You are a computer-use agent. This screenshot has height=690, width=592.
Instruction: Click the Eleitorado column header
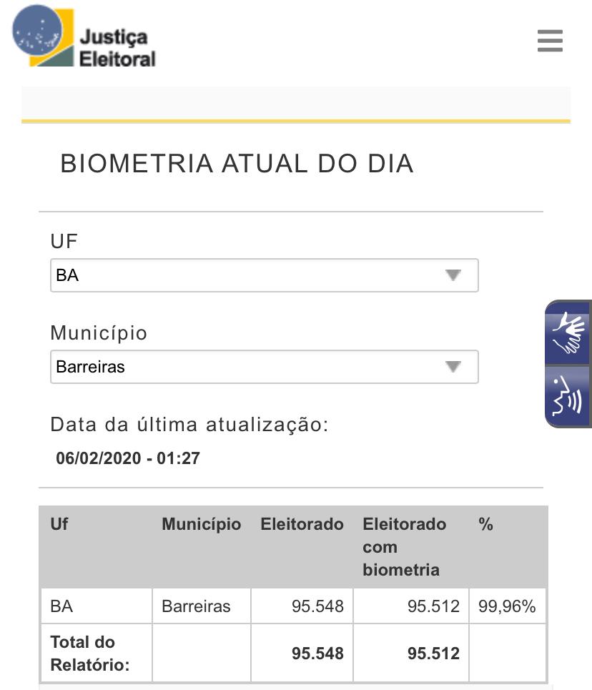pyautogui.click(x=302, y=524)
